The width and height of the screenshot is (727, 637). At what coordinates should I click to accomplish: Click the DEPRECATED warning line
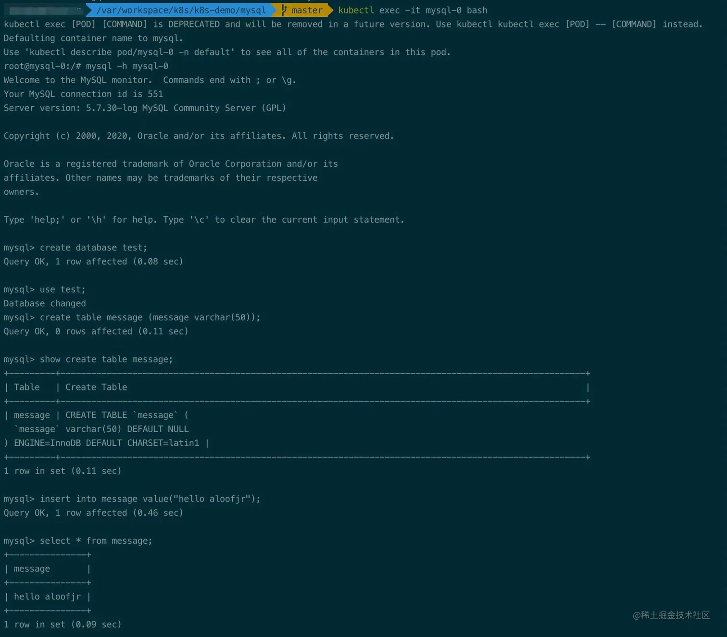point(353,24)
